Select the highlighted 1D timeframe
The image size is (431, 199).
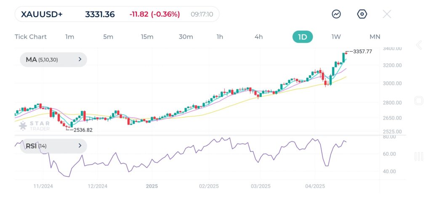pos(303,37)
